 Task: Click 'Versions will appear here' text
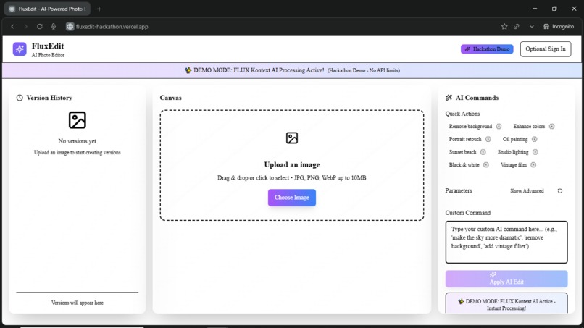pyautogui.click(x=77, y=303)
